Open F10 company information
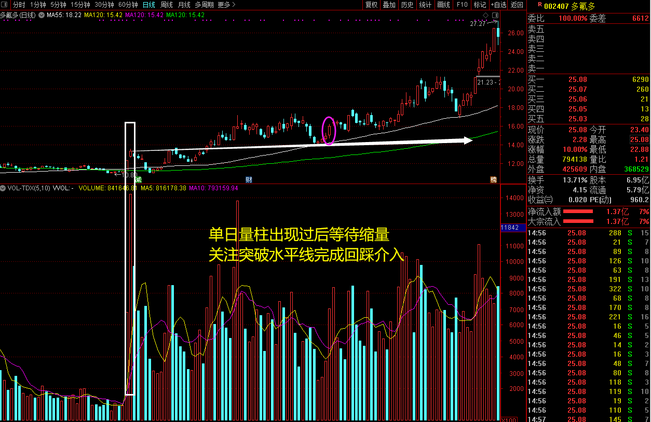This screenshot has width=651, height=422. pos(462,5)
